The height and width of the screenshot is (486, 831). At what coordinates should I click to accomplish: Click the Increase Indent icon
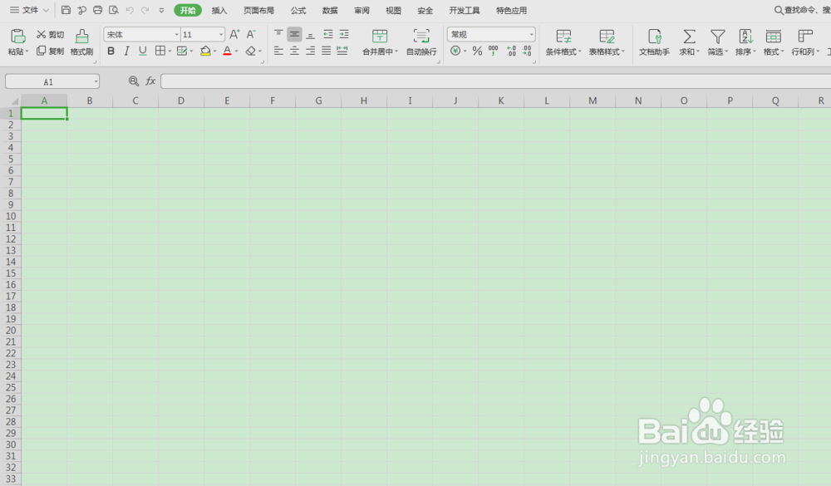[x=344, y=34]
